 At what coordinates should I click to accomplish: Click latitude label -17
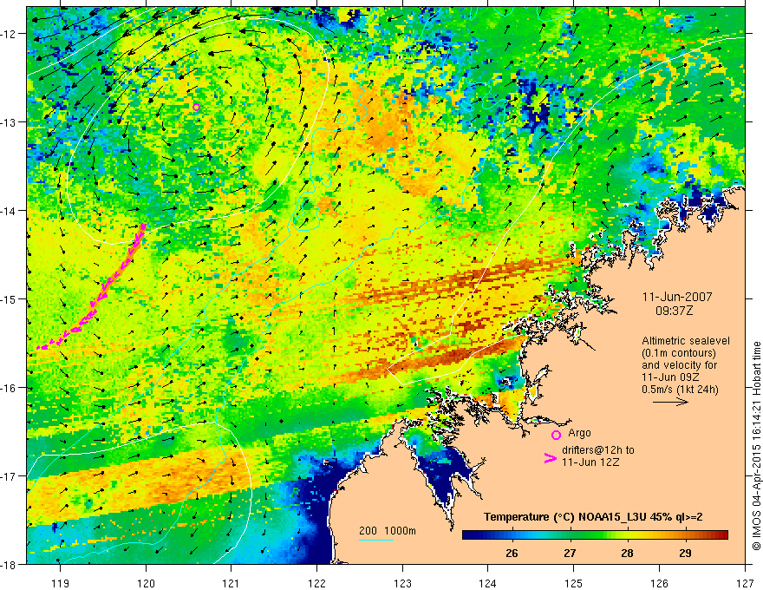click(x=9, y=476)
